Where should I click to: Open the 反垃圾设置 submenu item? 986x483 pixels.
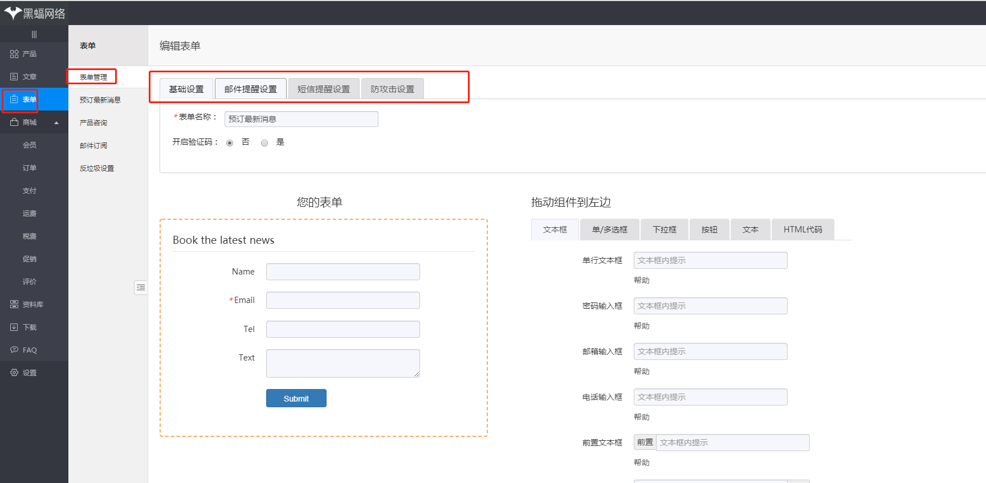pos(97,168)
